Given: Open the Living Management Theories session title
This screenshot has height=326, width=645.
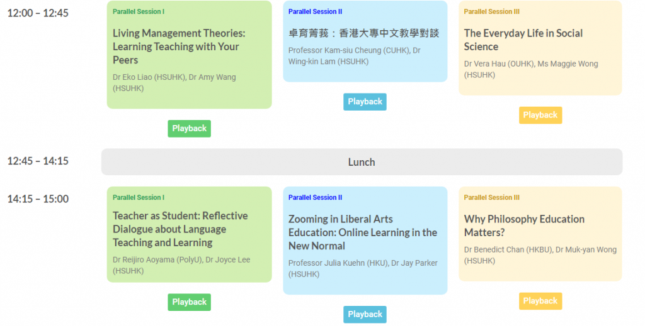Looking at the screenshot, I should (x=179, y=46).
